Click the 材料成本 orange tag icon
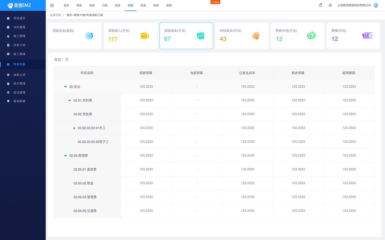 pos(256,36)
